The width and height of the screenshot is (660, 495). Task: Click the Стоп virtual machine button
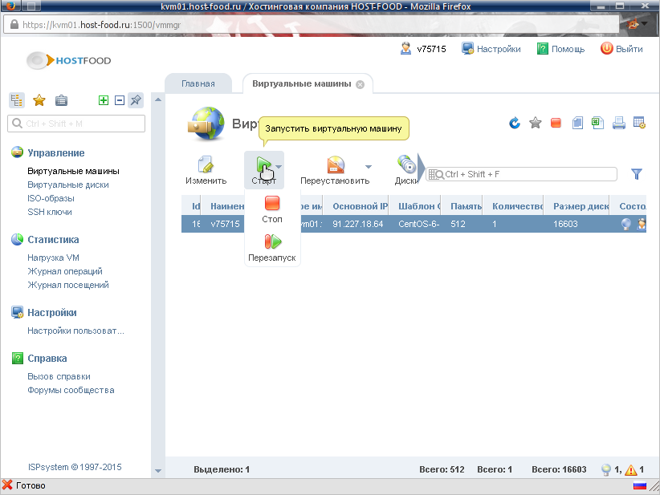(272, 205)
